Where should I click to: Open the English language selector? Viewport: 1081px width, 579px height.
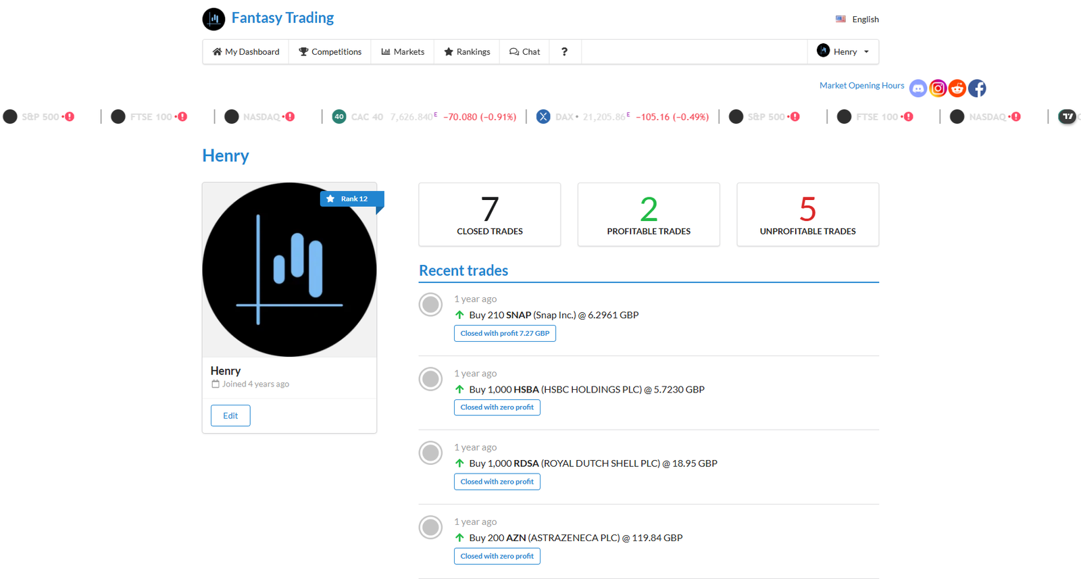(857, 19)
